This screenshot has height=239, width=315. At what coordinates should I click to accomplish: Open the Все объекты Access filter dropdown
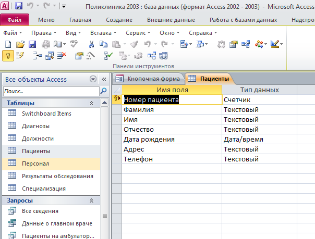pos(93,79)
